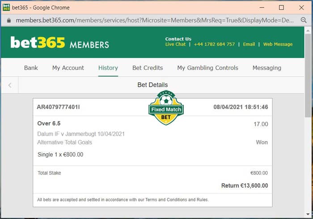The image size is (313, 219).
Task: Click the €800.00 total stake amount
Action: (259, 173)
